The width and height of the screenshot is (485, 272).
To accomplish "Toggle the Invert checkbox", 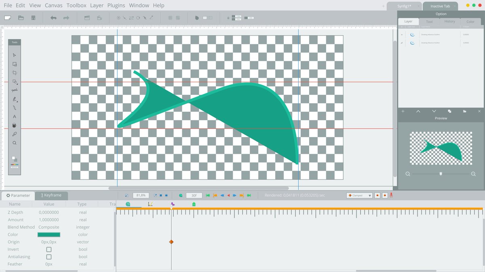I will 49,249.
